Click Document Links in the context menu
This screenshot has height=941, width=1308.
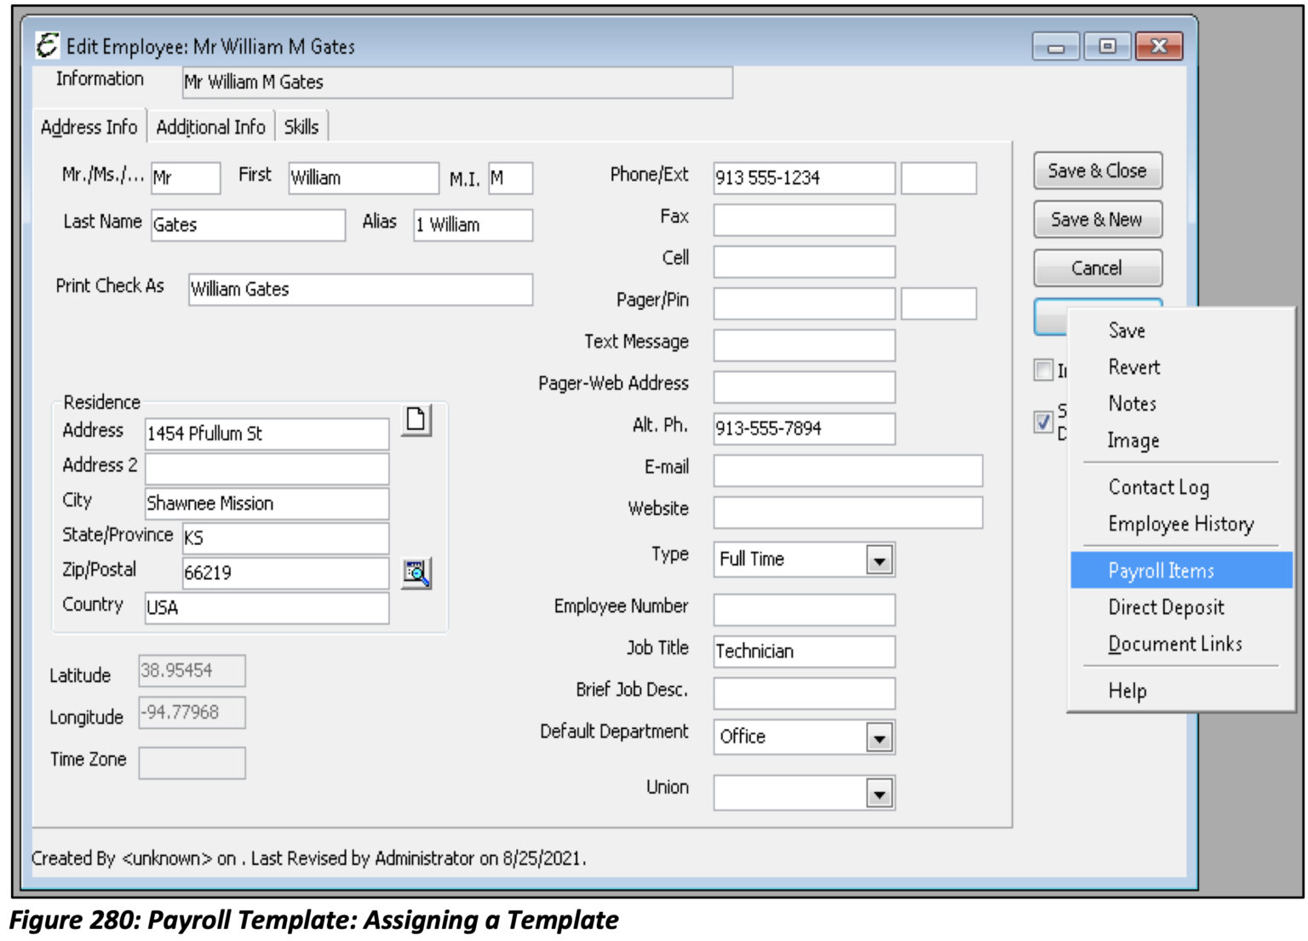pos(1175,644)
